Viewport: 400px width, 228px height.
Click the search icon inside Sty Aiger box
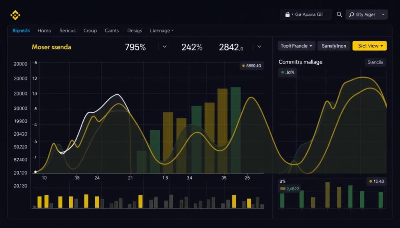352,15
